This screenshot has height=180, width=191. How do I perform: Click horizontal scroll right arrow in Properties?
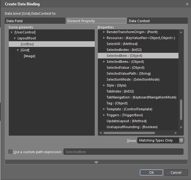coord(176,133)
